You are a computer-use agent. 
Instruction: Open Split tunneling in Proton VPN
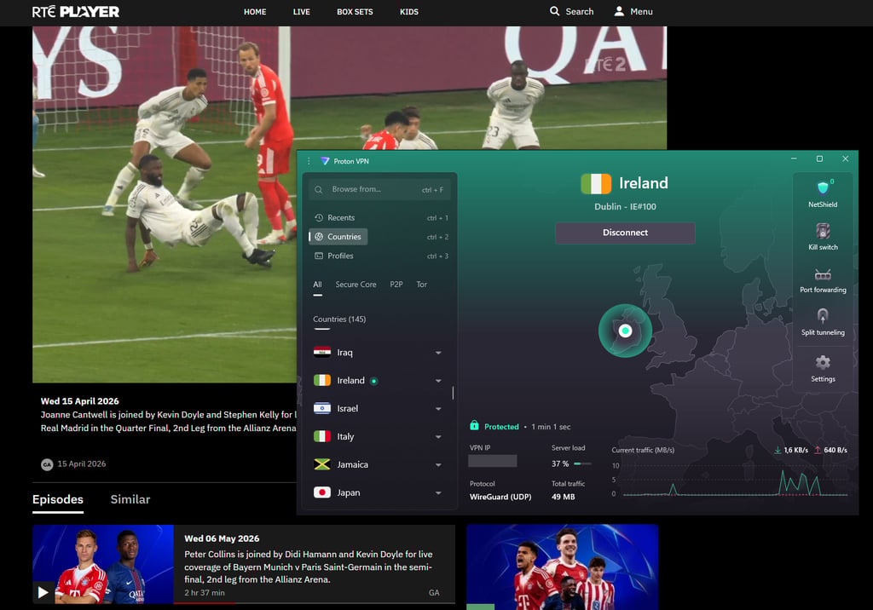(823, 322)
